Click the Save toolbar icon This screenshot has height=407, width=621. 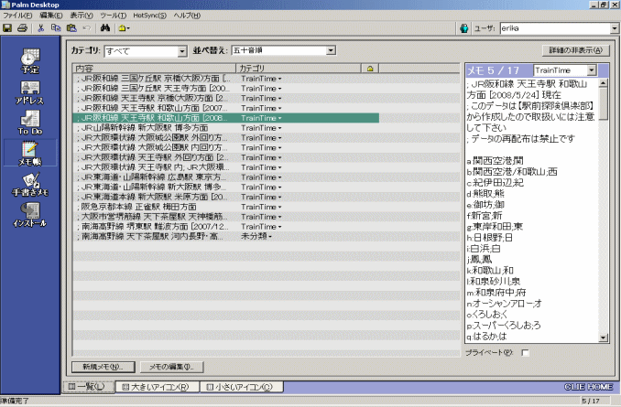[7, 28]
